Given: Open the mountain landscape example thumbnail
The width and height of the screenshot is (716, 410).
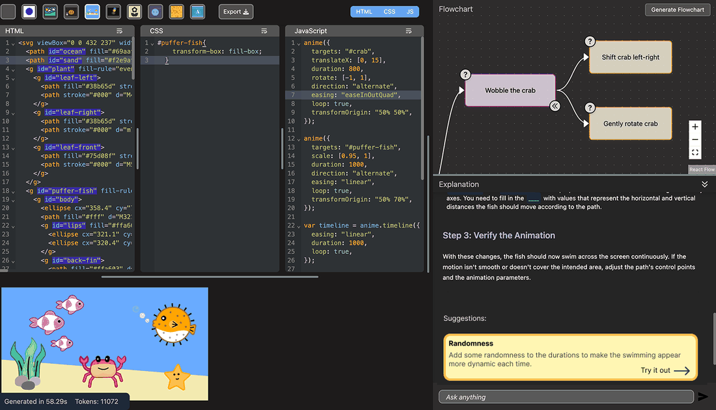Looking at the screenshot, I should [50, 12].
